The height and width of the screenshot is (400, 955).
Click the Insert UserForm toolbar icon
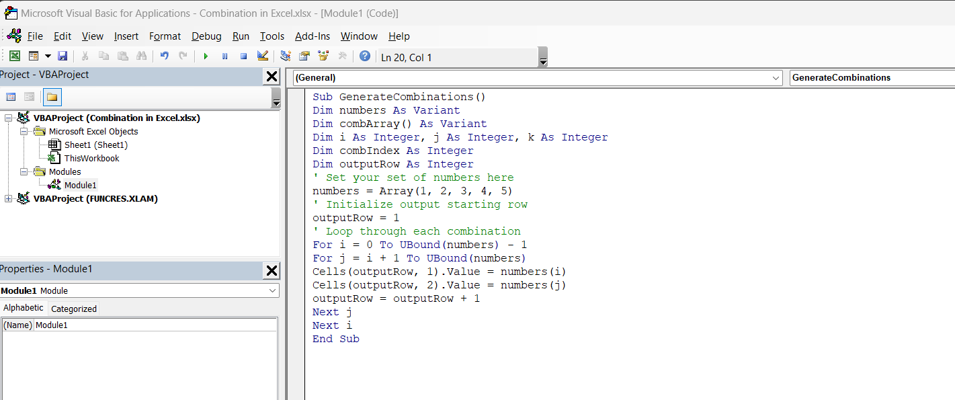[x=34, y=56]
